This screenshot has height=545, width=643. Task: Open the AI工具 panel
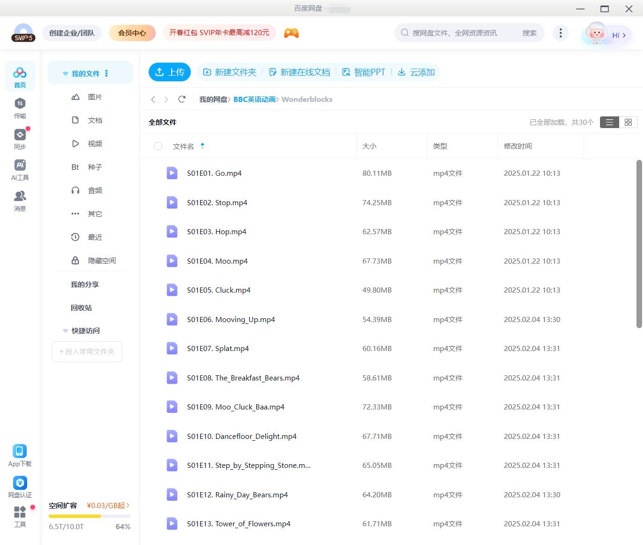click(x=20, y=169)
